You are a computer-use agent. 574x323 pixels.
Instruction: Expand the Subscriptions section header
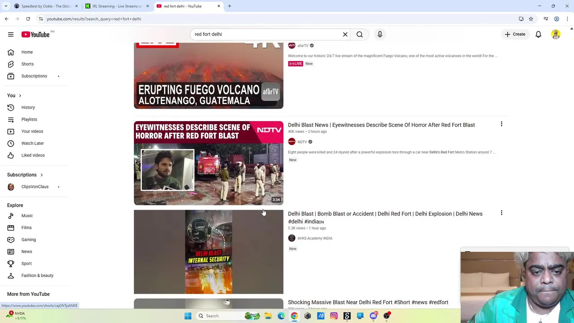click(x=25, y=175)
